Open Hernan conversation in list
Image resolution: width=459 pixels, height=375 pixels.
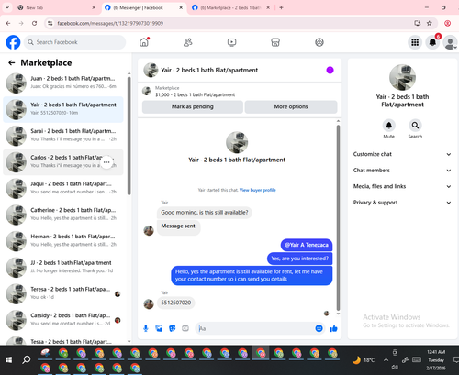pos(63,240)
